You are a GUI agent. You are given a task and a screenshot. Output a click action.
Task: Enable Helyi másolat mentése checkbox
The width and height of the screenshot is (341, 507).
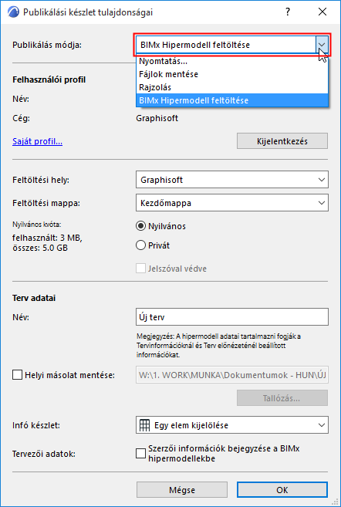pos(17,375)
